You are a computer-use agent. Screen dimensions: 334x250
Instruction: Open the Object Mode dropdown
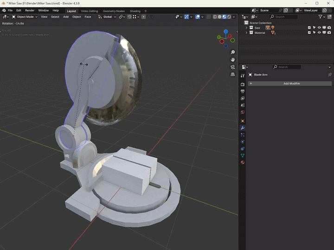click(25, 17)
